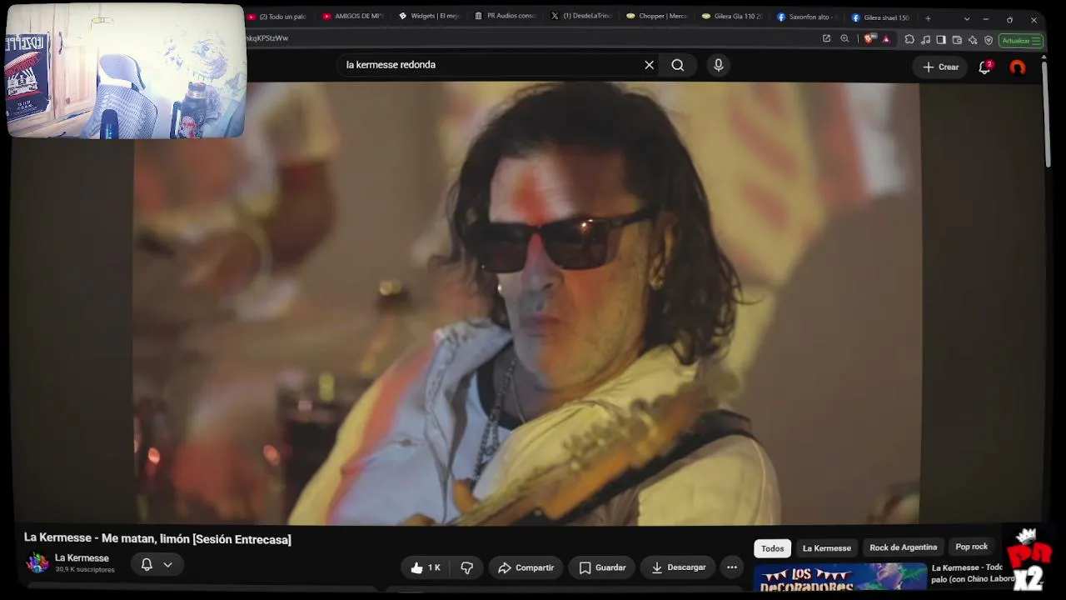Image resolution: width=1066 pixels, height=600 pixels.
Task: Switch to the DesdeLaTrinchera X tab
Action: pyautogui.click(x=581, y=17)
